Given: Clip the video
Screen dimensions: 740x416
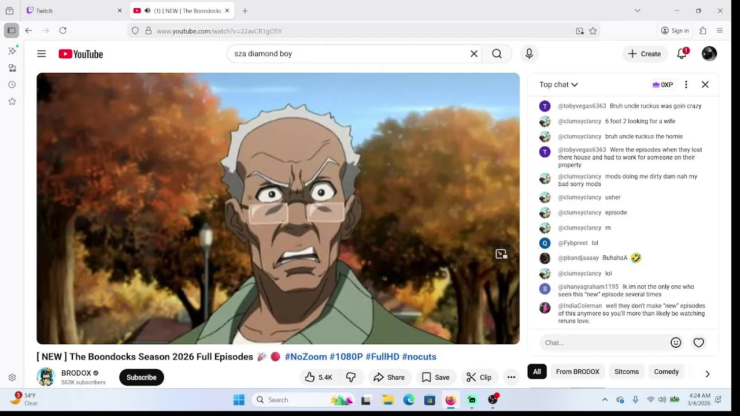Looking at the screenshot, I should coord(479,377).
